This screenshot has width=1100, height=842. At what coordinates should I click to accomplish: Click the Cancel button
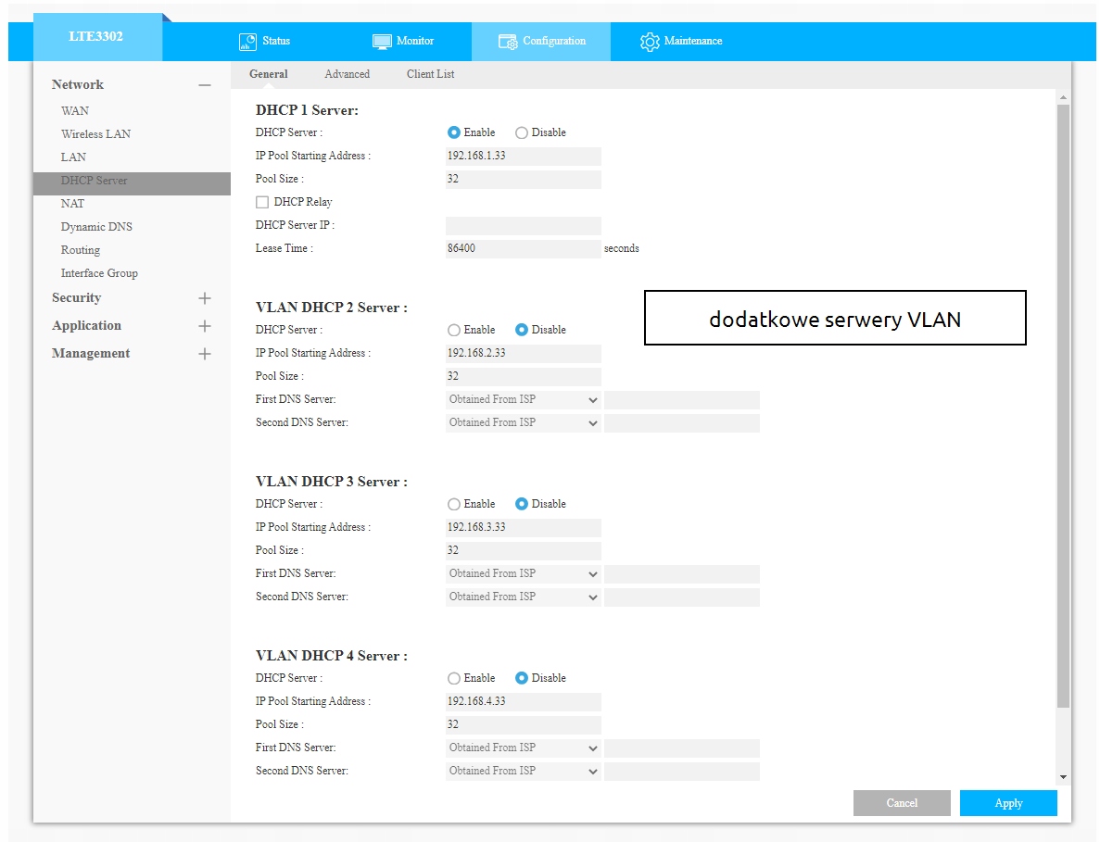pyautogui.click(x=902, y=803)
